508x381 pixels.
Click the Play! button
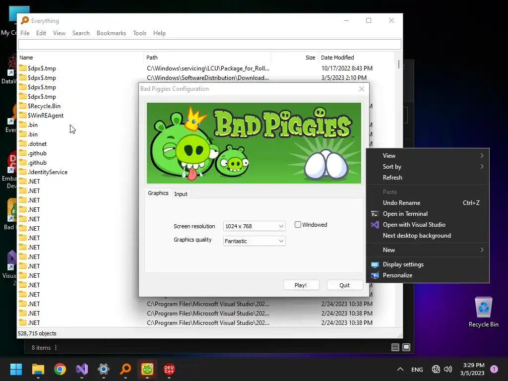(301, 285)
